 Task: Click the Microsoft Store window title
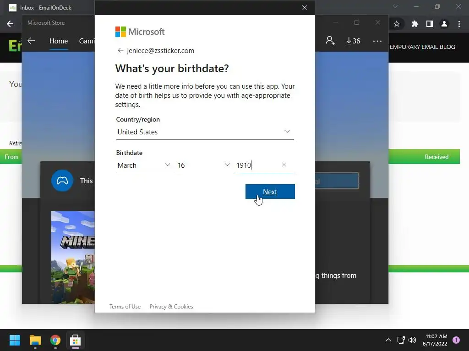(x=46, y=23)
